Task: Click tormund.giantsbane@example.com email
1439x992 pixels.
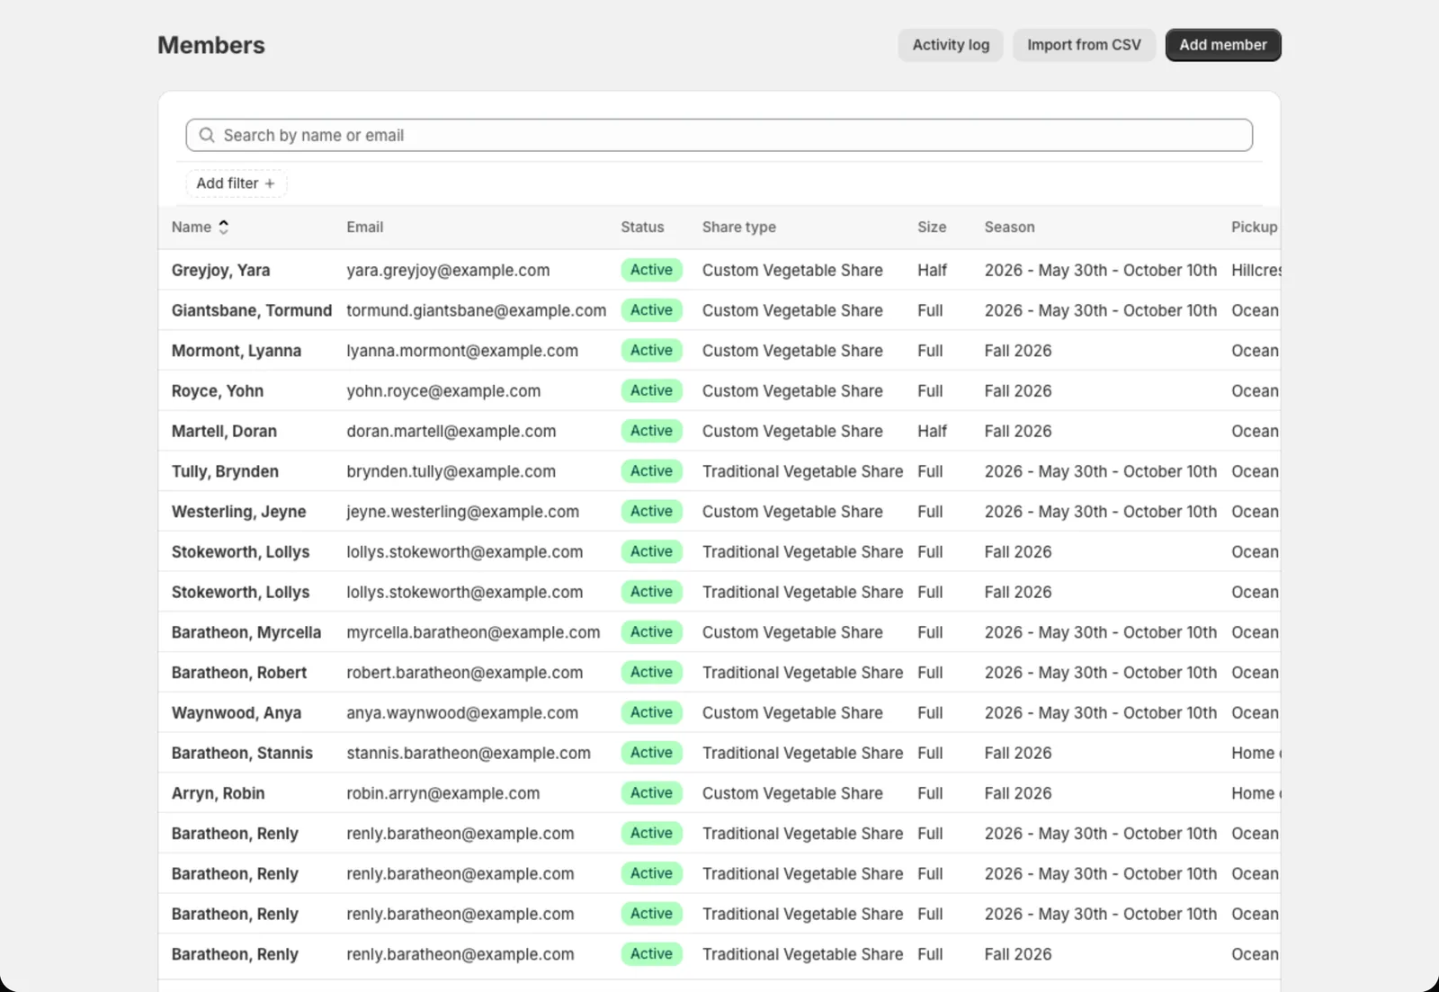Action: (x=477, y=310)
